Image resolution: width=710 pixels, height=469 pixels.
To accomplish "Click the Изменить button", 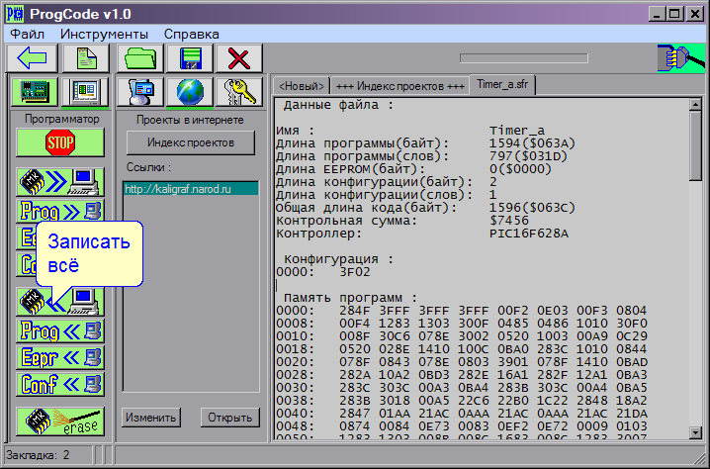I will tap(150, 418).
